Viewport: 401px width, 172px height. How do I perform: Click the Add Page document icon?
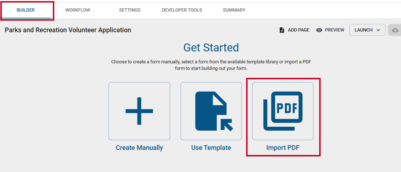[282, 30]
